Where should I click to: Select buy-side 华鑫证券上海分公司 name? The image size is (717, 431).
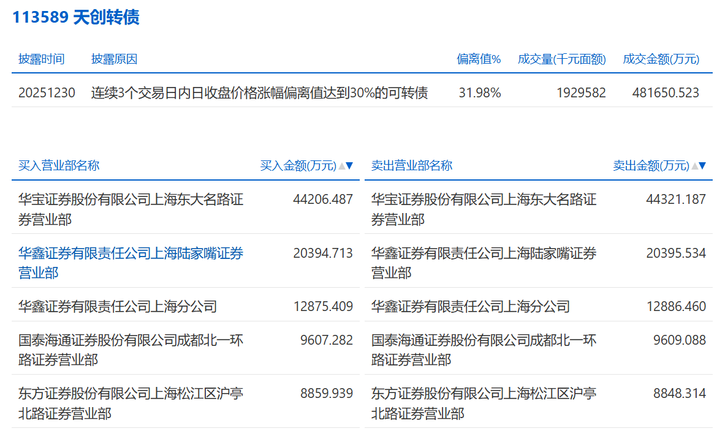point(118,306)
